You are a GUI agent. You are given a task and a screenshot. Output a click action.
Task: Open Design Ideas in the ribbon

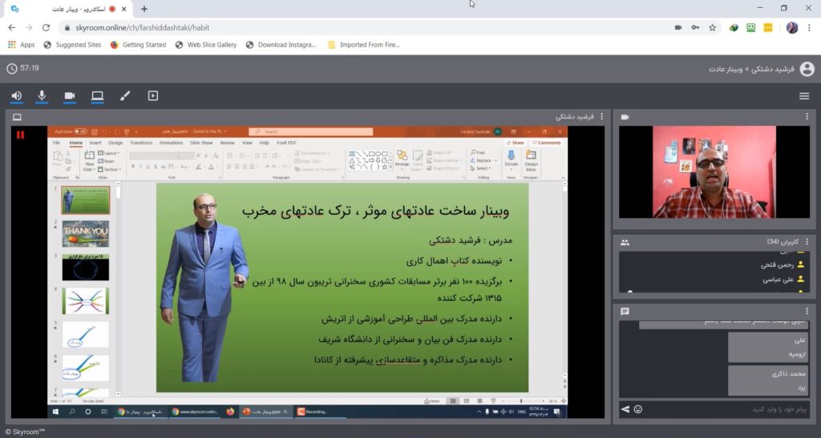pos(531,160)
